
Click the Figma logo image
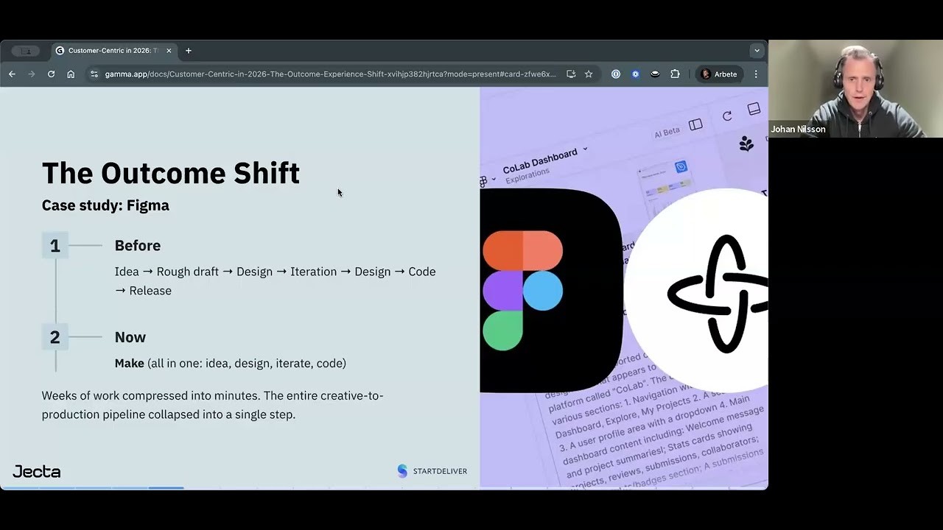coord(550,290)
